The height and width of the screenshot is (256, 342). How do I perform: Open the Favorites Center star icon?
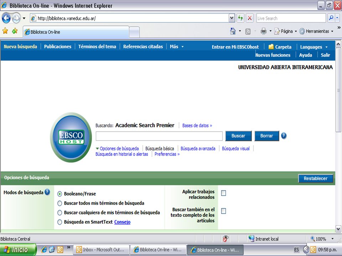(x=5, y=31)
